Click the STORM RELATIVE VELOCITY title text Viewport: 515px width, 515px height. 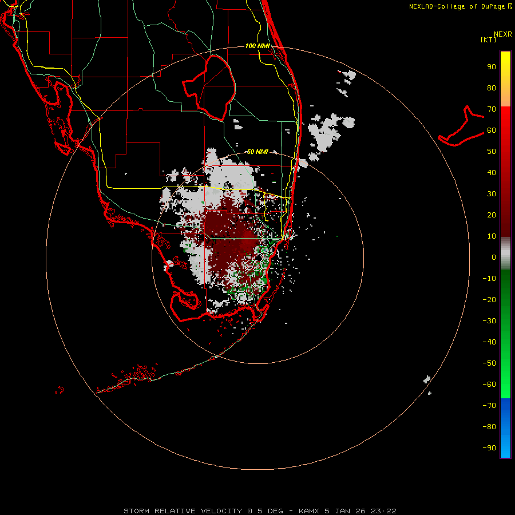coord(183,511)
